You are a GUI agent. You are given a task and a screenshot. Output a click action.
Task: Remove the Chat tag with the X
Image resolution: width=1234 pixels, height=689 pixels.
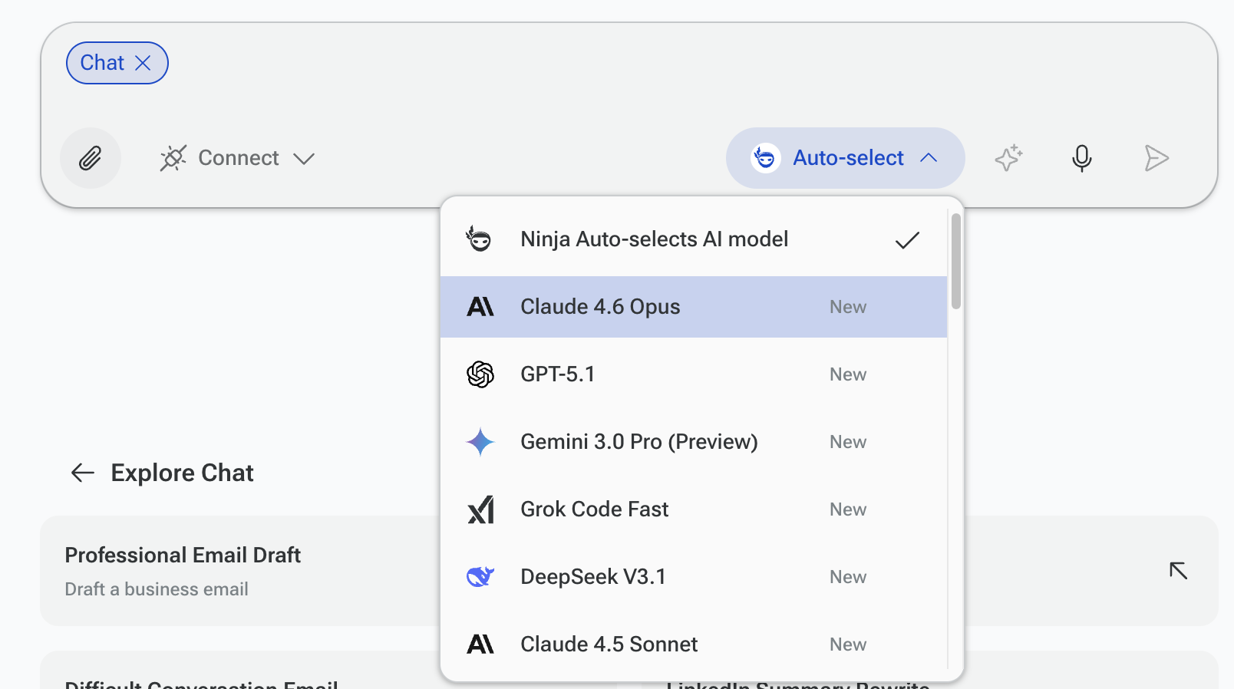[143, 63]
